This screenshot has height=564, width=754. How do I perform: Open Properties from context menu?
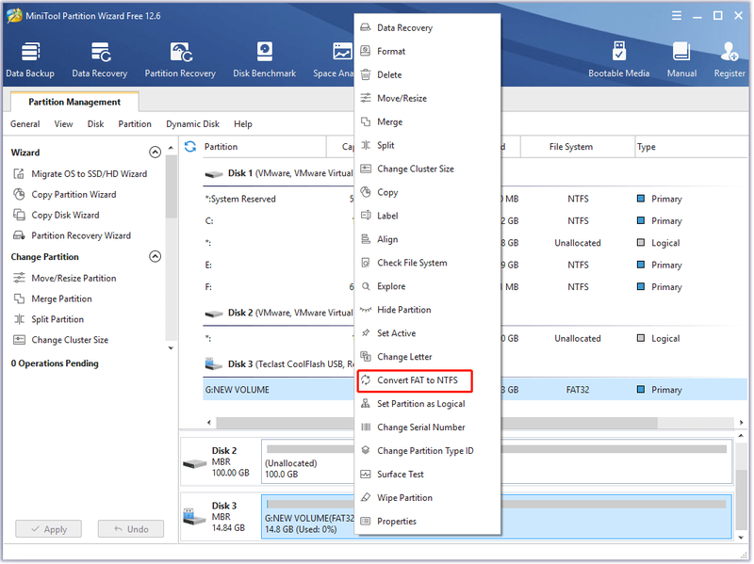427,522
